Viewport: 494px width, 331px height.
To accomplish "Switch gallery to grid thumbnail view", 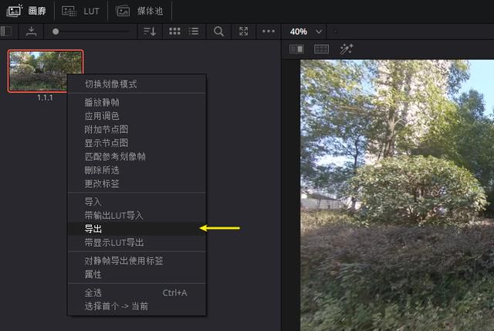I will click(174, 31).
